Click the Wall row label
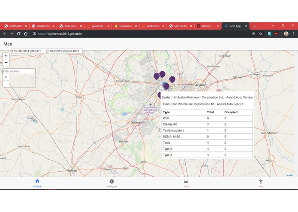This screenshot has height=212, width=298. tap(166, 118)
